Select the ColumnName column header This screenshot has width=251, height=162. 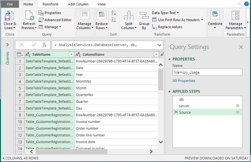(x=117, y=54)
